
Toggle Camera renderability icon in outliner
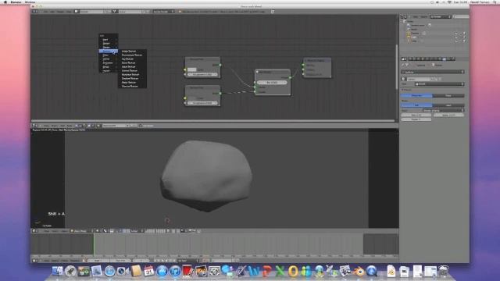click(x=464, y=33)
